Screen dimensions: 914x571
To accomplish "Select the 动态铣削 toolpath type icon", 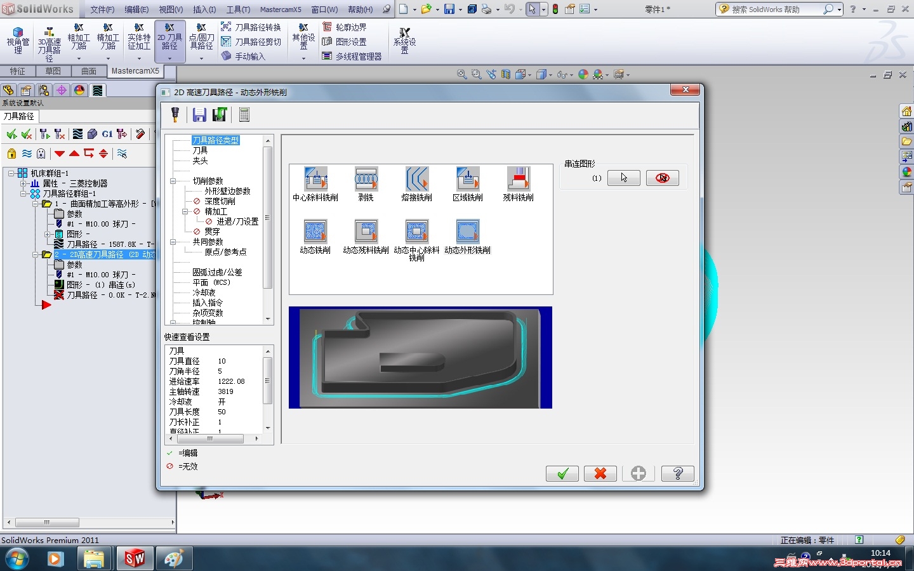I will coord(315,231).
